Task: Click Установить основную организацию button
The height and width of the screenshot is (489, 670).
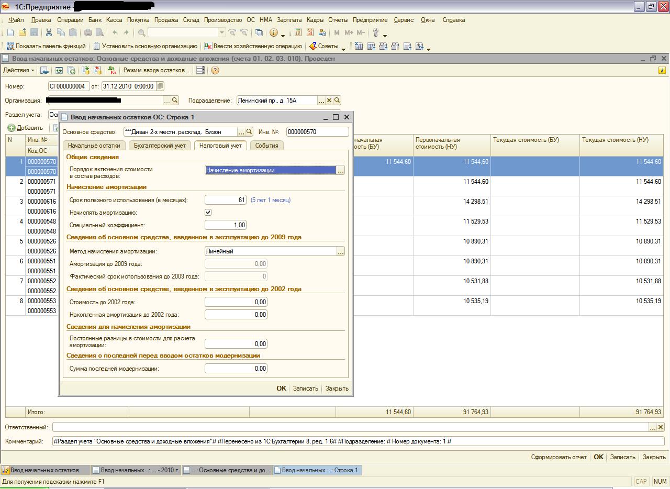Action: (x=146, y=46)
